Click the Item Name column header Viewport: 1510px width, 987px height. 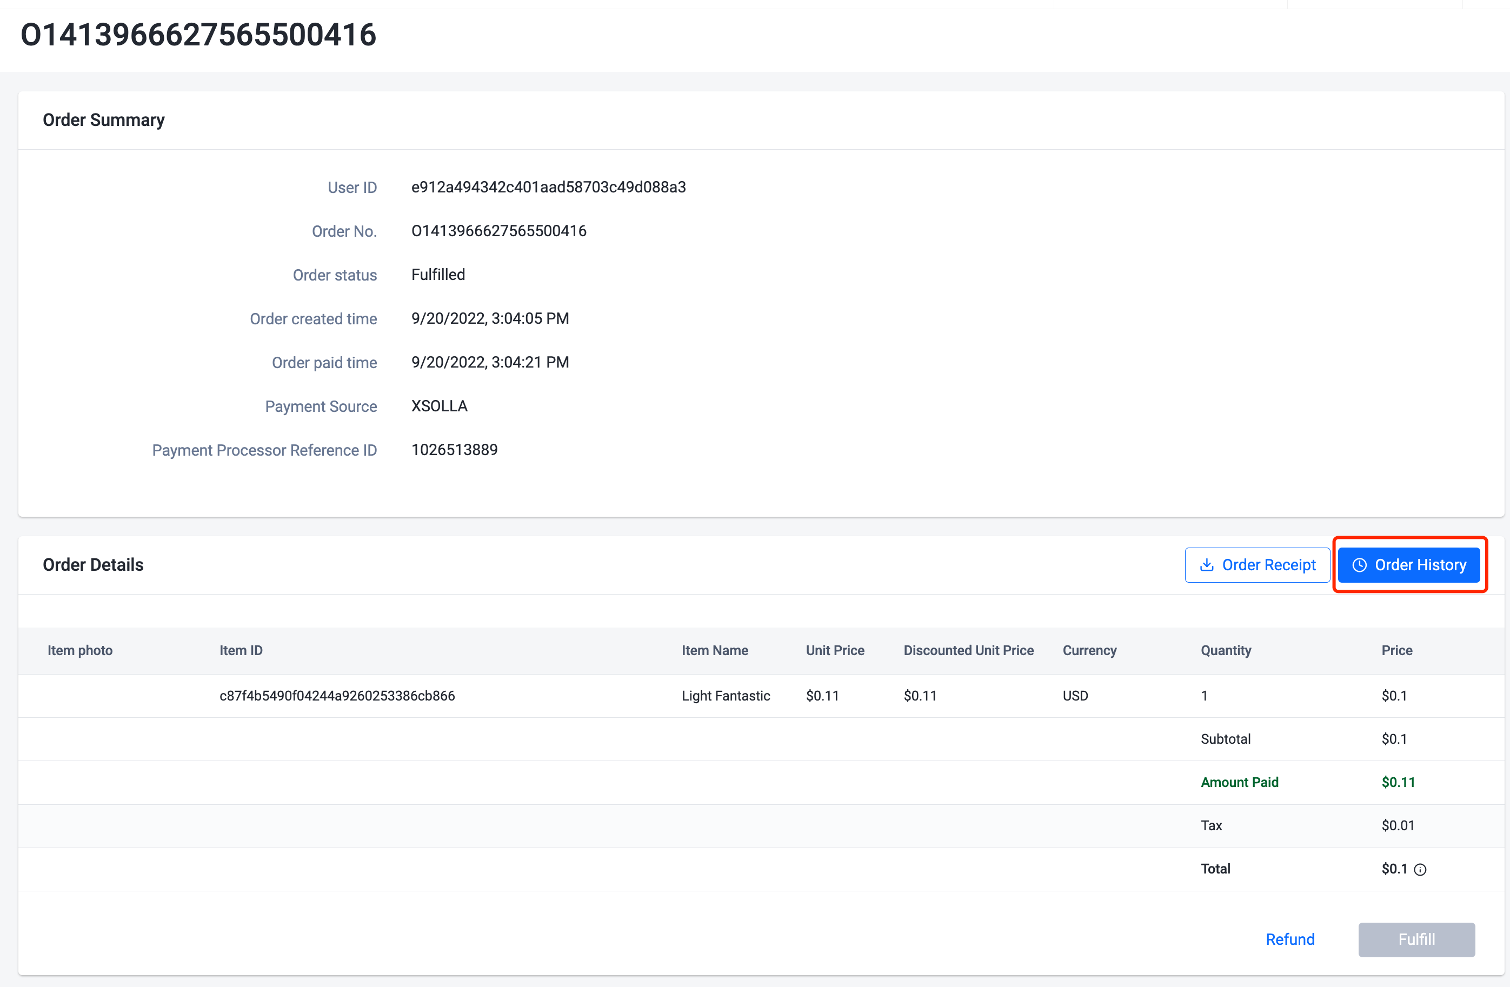(714, 650)
